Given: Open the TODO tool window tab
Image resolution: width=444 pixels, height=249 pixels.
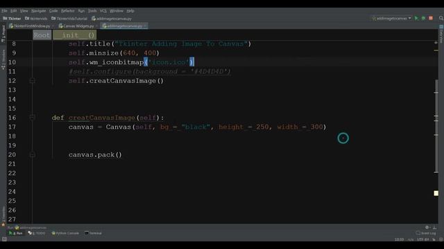Looking at the screenshot, I should (37, 233).
